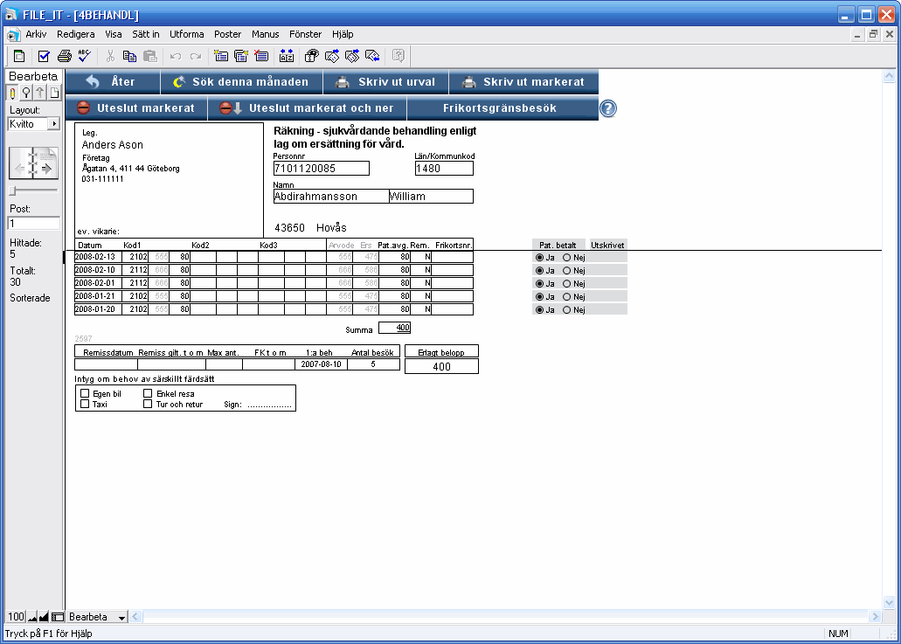901x644 pixels.
Task: Click the copy icon in the toolbar
Action: coord(130,56)
